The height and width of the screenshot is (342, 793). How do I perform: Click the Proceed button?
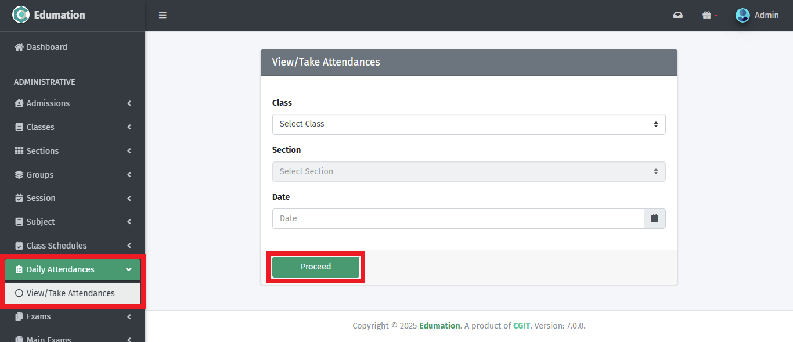pyautogui.click(x=316, y=267)
